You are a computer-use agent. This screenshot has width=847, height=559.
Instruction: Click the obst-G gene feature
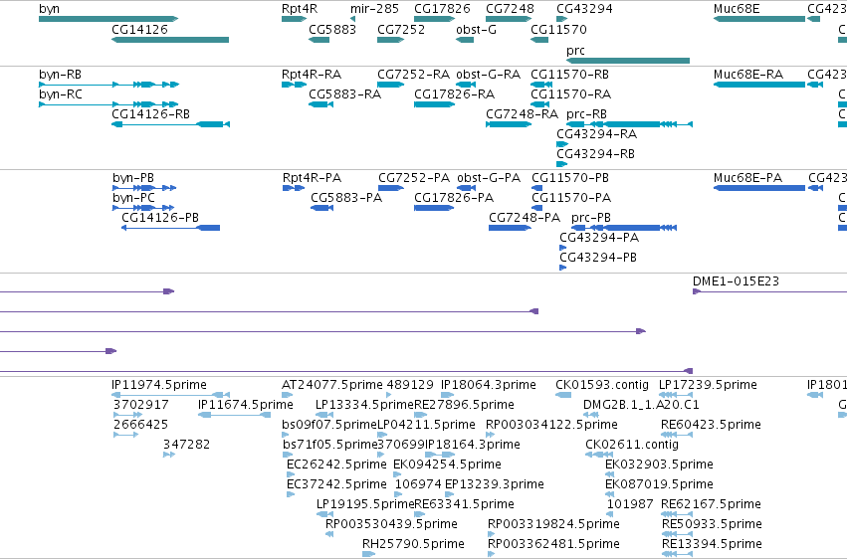(465, 40)
